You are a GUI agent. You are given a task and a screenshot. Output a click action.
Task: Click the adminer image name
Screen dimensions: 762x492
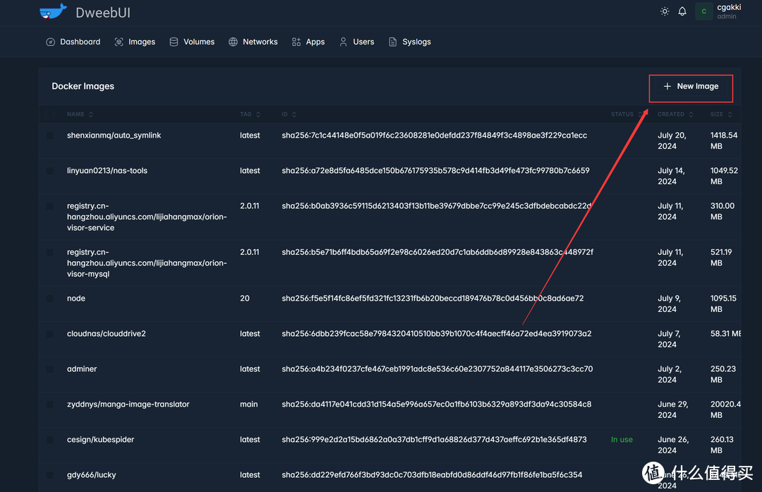pyautogui.click(x=82, y=368)
